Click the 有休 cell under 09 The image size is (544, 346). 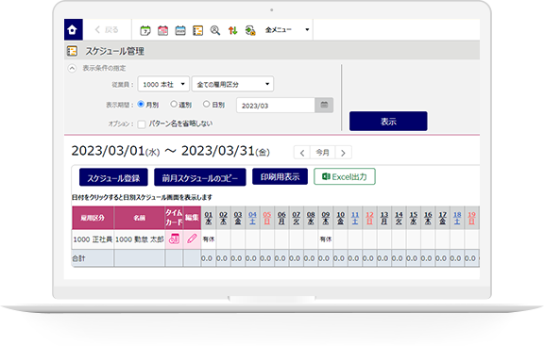(326, 239)
